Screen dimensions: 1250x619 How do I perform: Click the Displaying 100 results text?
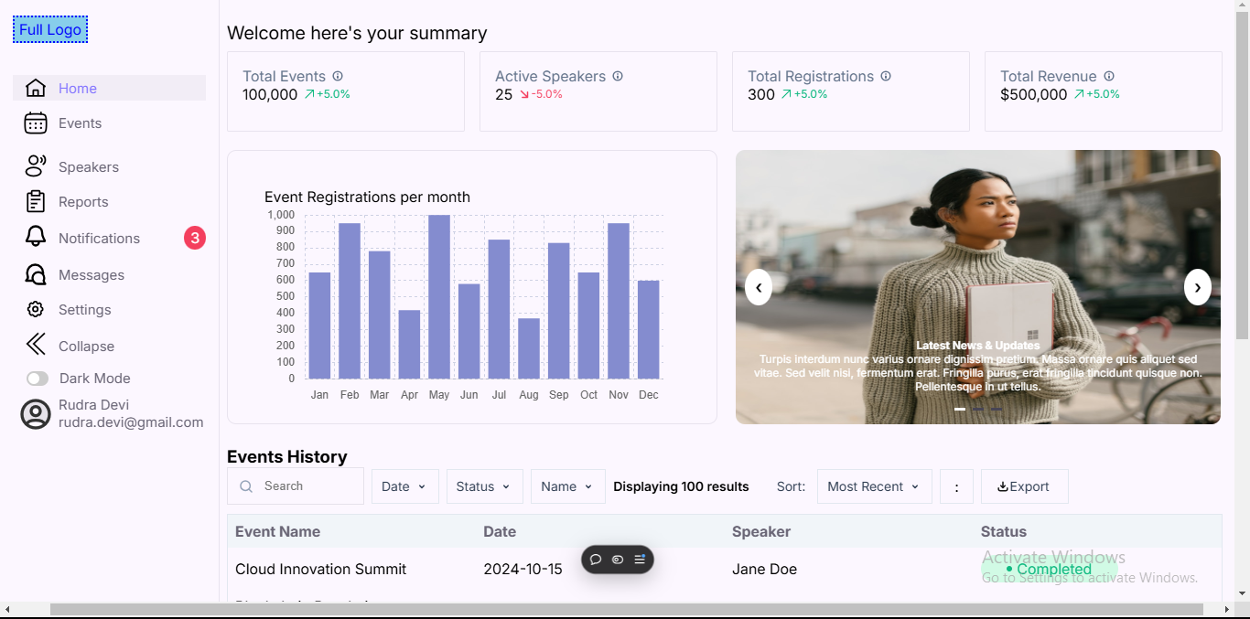pyautogui.click(x=681, y=486)
